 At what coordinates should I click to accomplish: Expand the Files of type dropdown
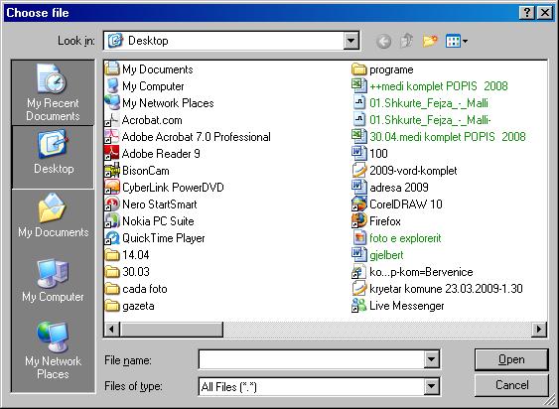tap(431, 386)
